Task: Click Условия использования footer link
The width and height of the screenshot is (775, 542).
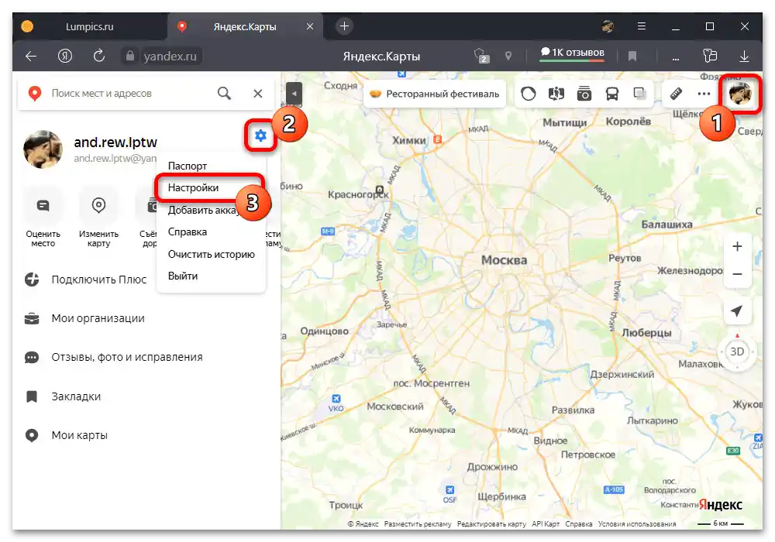Action: pyautogui.click(x=637, y=523)
